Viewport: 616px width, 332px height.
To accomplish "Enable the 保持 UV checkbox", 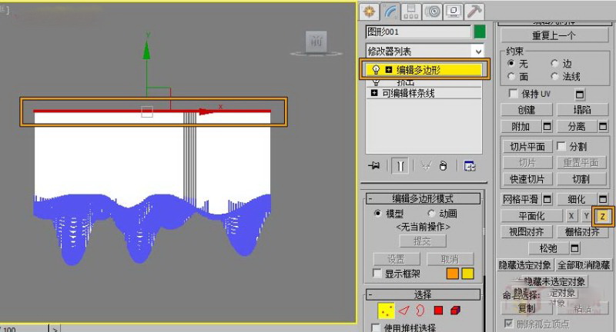I will point(514,94).
